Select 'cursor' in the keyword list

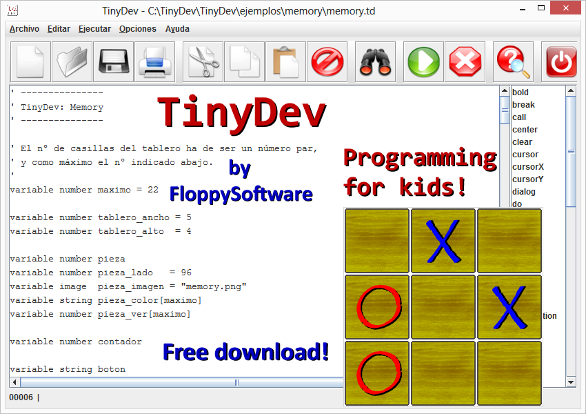tap(525, 154)
